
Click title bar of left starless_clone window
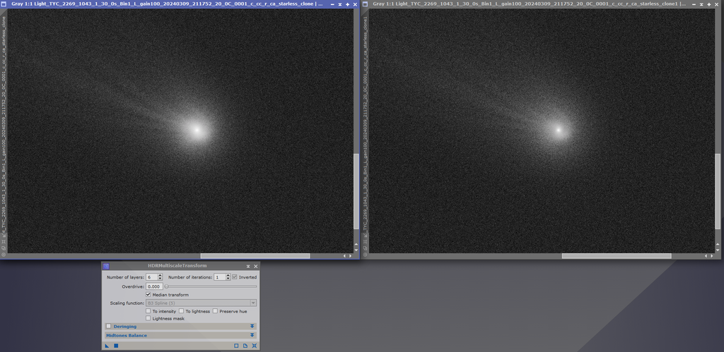click(166, 4)
